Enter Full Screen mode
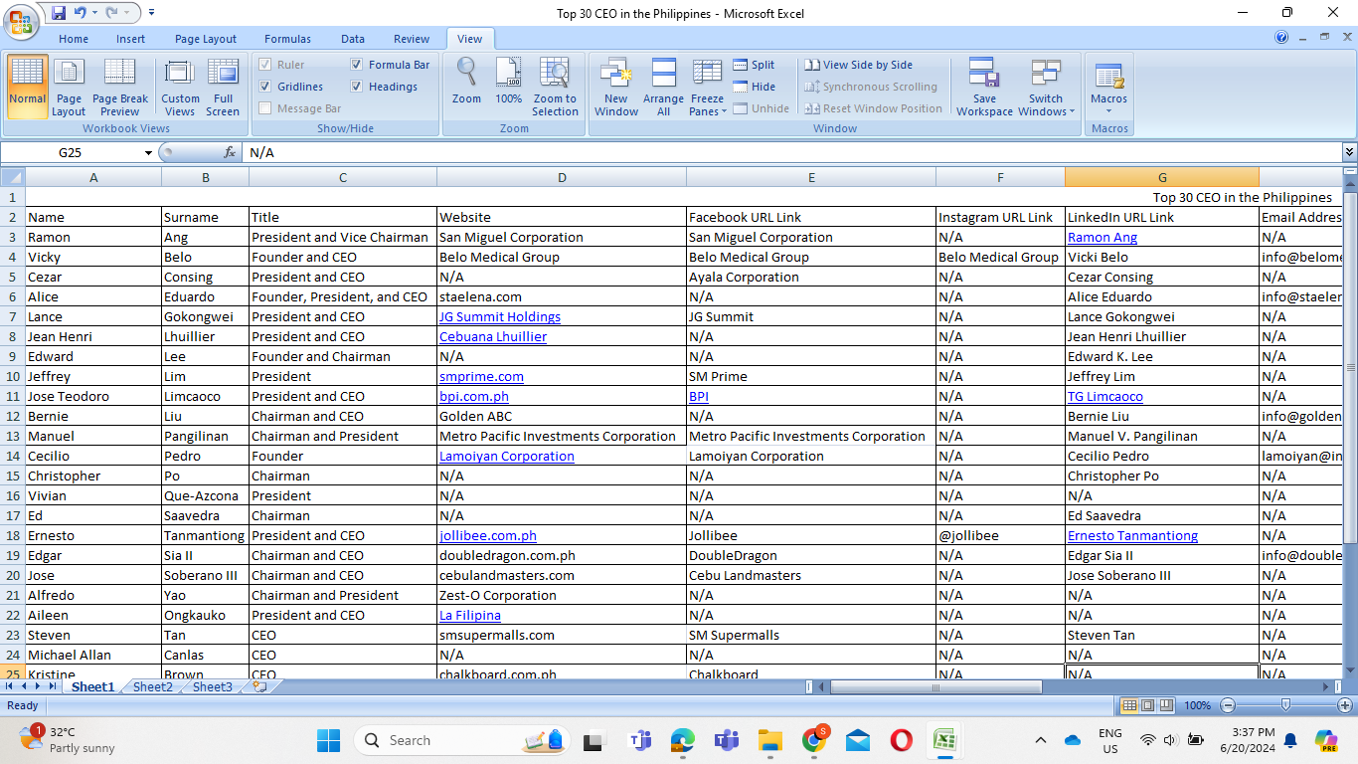1358x764 pixels. coord(223,87)
